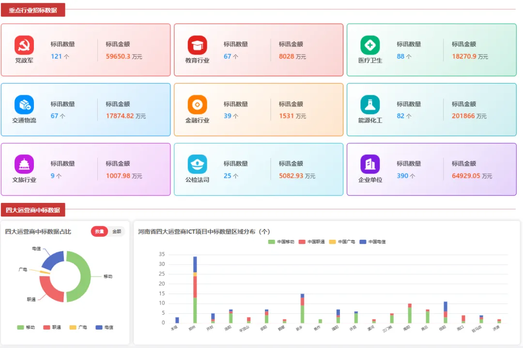523x348 pixels.
Task: Click 医疗卫生 amount 18270.9 万元
Action: tap(470, 56)
